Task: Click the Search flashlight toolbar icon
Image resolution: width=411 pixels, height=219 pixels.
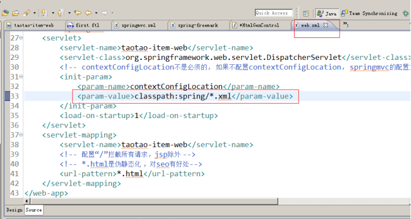Action: (27, 12)
